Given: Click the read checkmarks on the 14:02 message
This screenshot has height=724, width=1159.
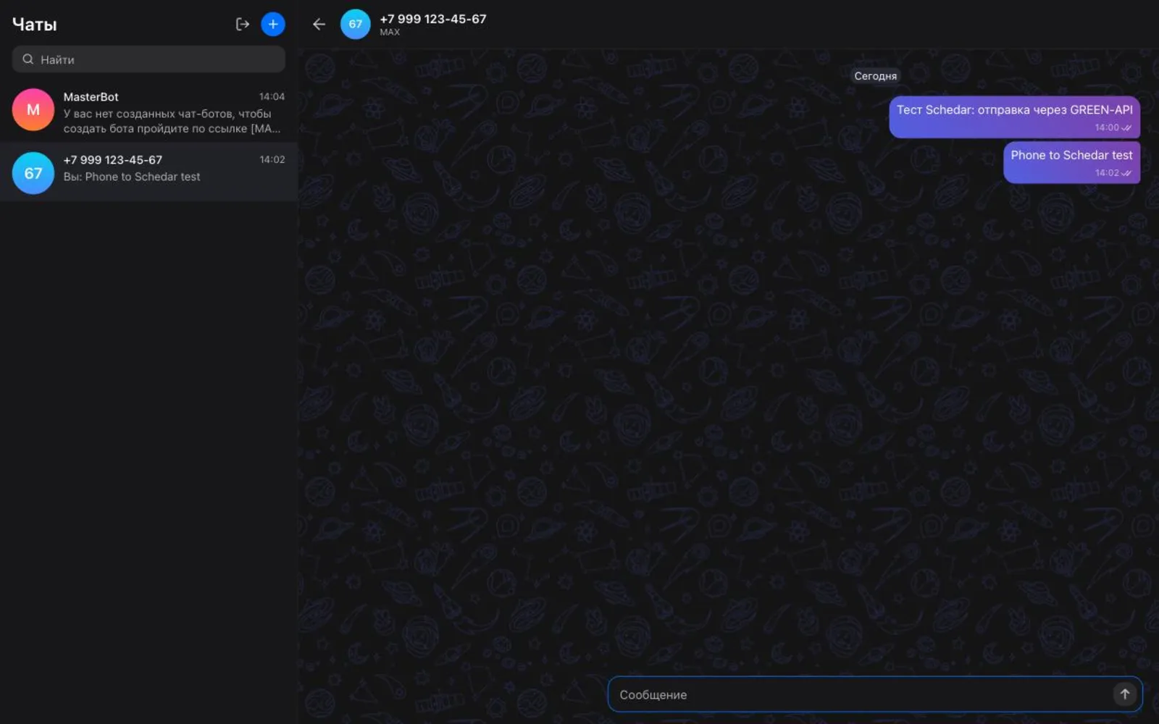Looking at the screenshot, I should click(1126, 173).
